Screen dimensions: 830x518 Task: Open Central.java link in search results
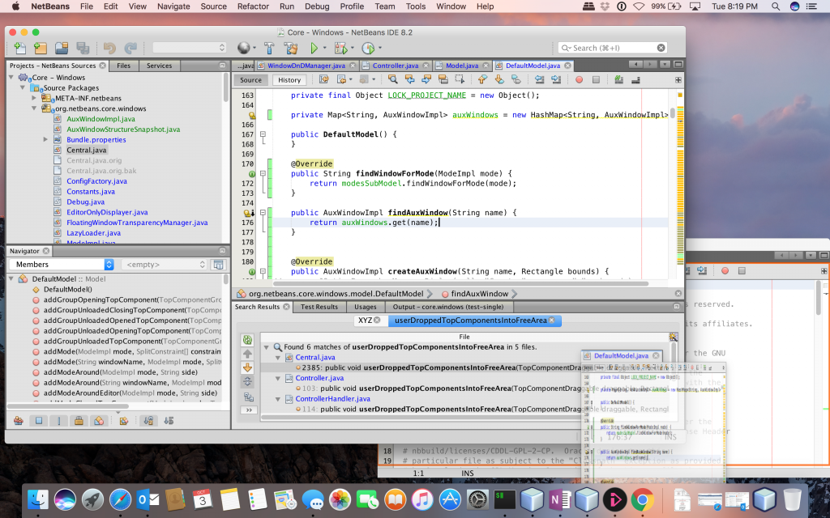pyautogui.click(x=315, y=357)
